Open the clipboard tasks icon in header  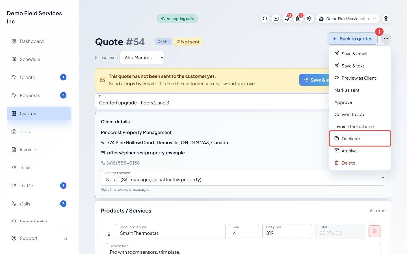pyautogui.click(x=298, y=19)
